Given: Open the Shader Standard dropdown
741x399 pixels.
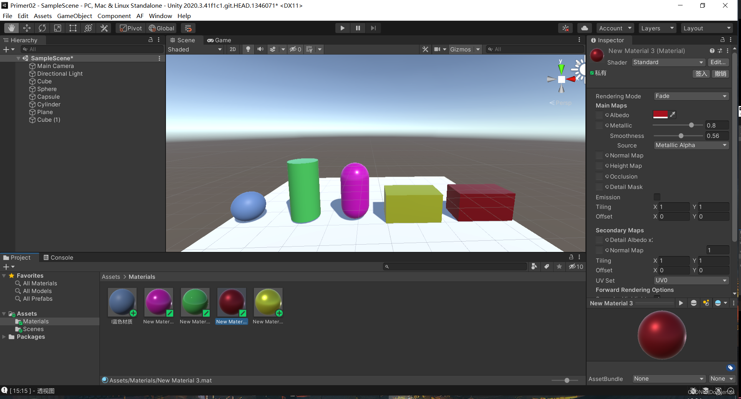Looking at the screenshot, I should click(668, 62).
